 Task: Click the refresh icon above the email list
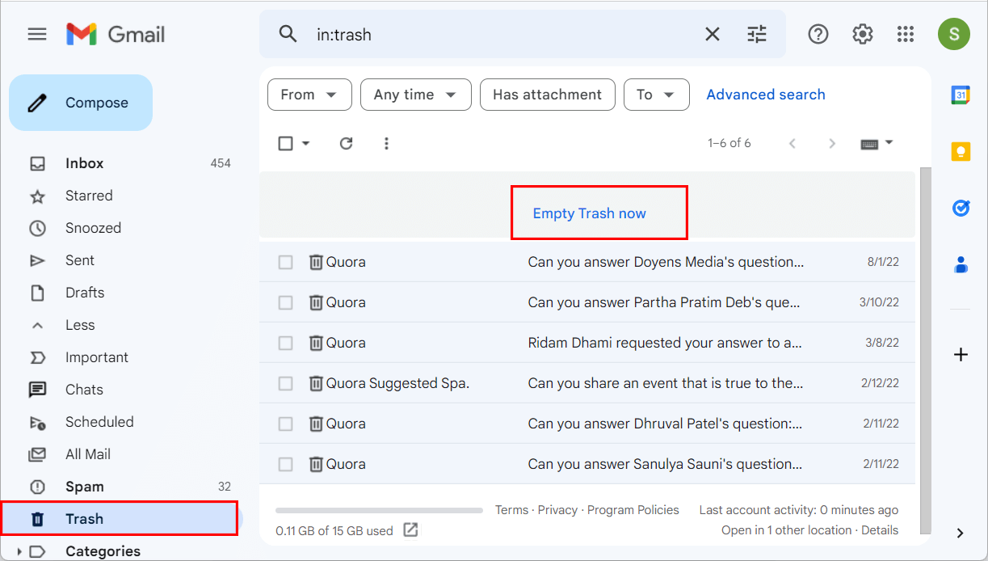pyautogui.click(x=346, y=143)
